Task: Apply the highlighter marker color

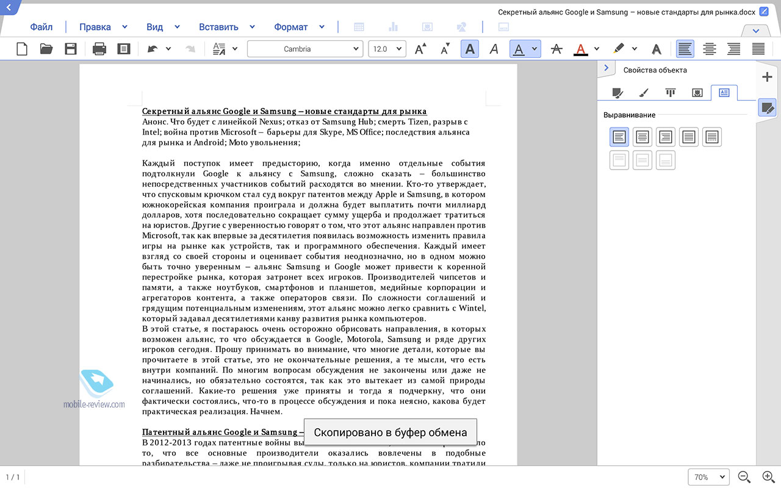Action: pos(618,49)
